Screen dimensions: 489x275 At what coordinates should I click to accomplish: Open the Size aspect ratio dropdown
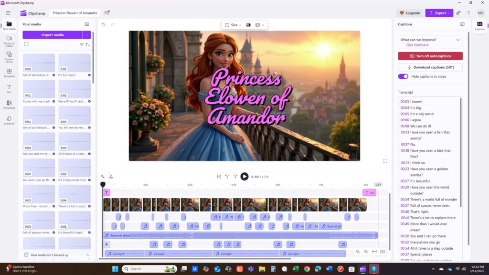(x=234, y=25)
